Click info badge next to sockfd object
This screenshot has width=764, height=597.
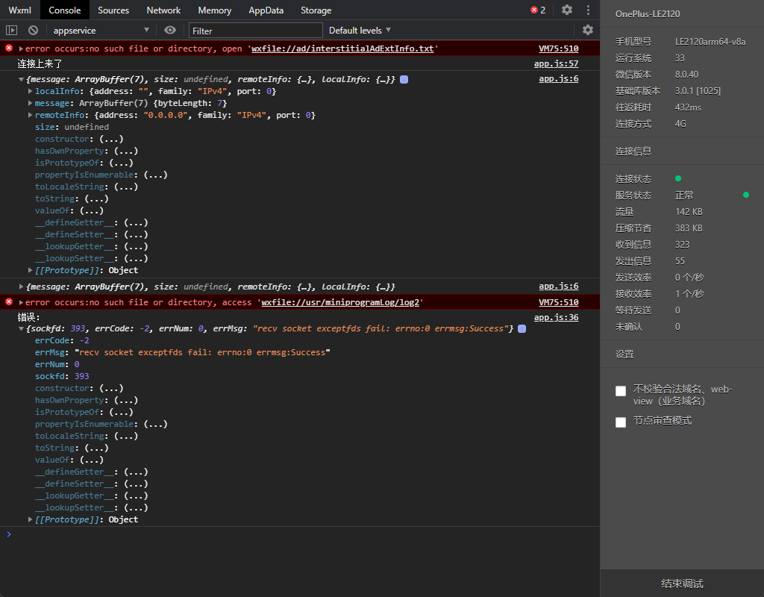(522, 329)
